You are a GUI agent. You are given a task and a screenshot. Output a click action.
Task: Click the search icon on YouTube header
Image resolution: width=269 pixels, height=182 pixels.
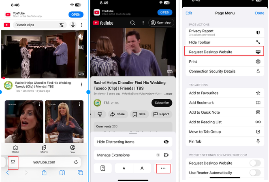pos(132,23)
